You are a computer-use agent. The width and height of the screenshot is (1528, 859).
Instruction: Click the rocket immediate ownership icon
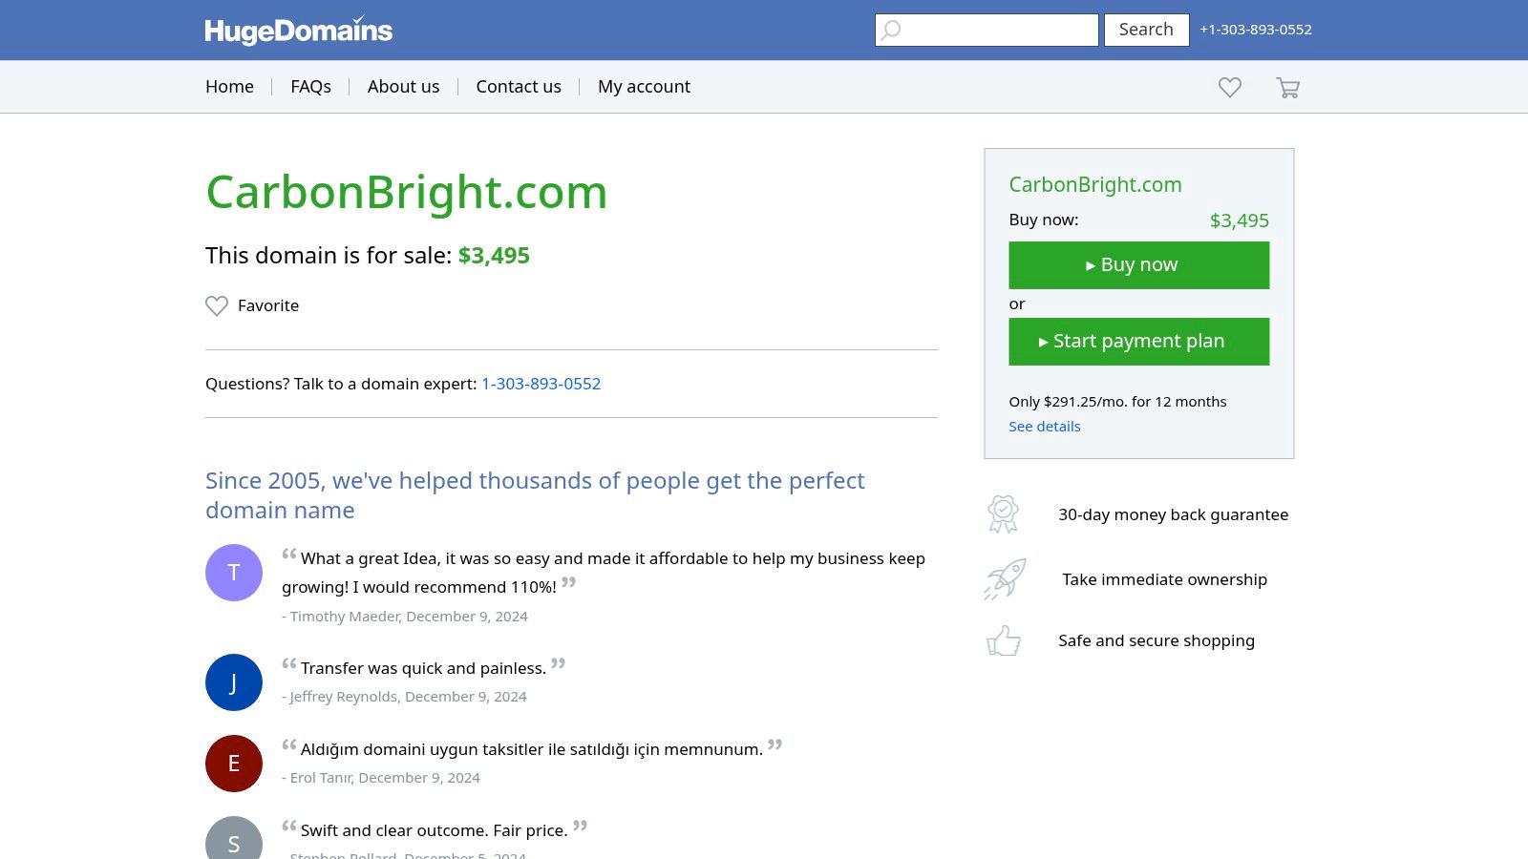click(1005, 579)
